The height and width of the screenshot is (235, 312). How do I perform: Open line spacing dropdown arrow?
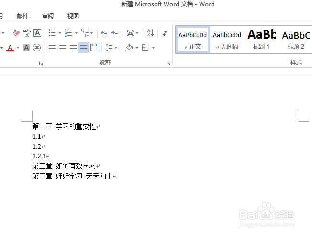[116, 48]
